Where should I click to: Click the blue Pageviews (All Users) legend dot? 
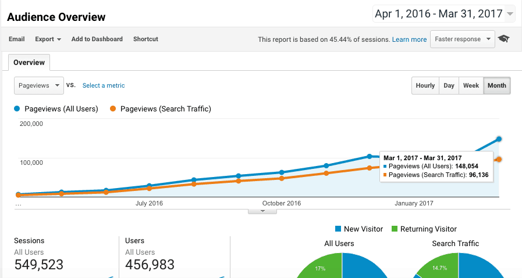pos(17,109)
